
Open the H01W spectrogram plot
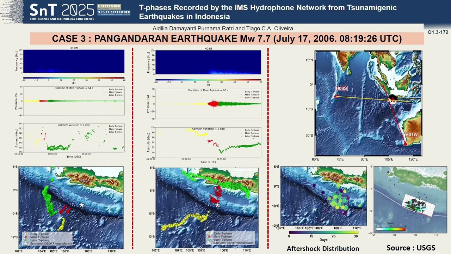coord(74,61)
